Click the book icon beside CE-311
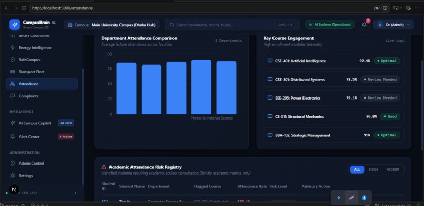 tap(270, 116)
